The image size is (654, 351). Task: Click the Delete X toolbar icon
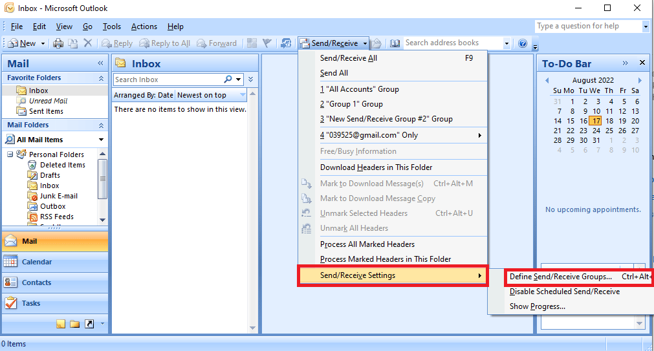click(87, 43)
